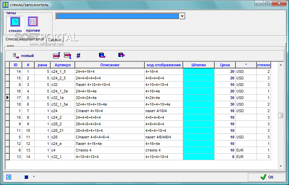This screenshot has height=185, width=289.
Task: Select article cell c28_21
Action: 63,130
